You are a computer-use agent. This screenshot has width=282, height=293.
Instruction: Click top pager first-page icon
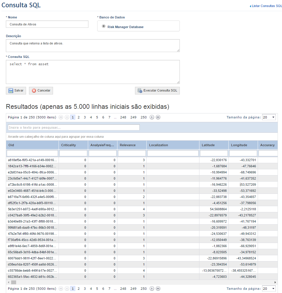click(61, 117)
